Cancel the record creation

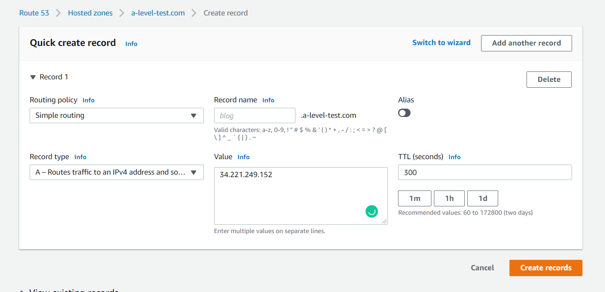482,268
